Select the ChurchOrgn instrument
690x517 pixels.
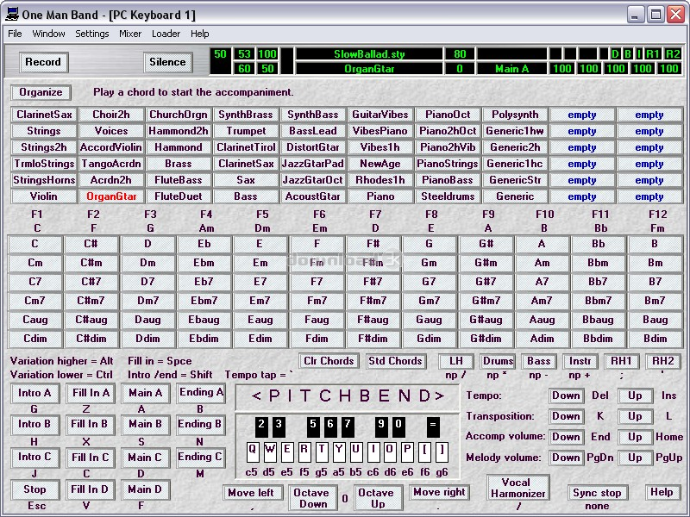click(178, 115)
